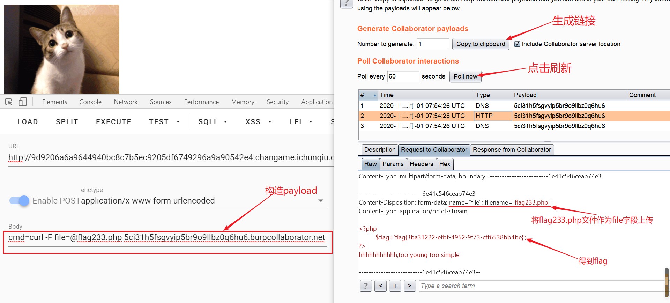The height and width of the screenshot is (303, 670).
Task: Select the Response from Collaborator tab
Action: (x=512, y=150)
